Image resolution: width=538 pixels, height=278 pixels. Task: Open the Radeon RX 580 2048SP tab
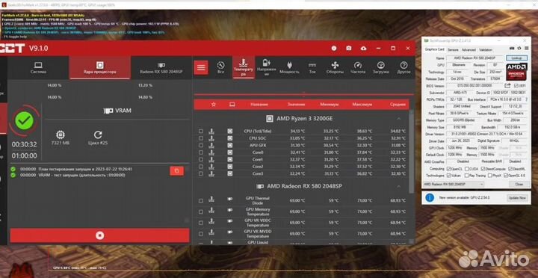tap(161, 68)
